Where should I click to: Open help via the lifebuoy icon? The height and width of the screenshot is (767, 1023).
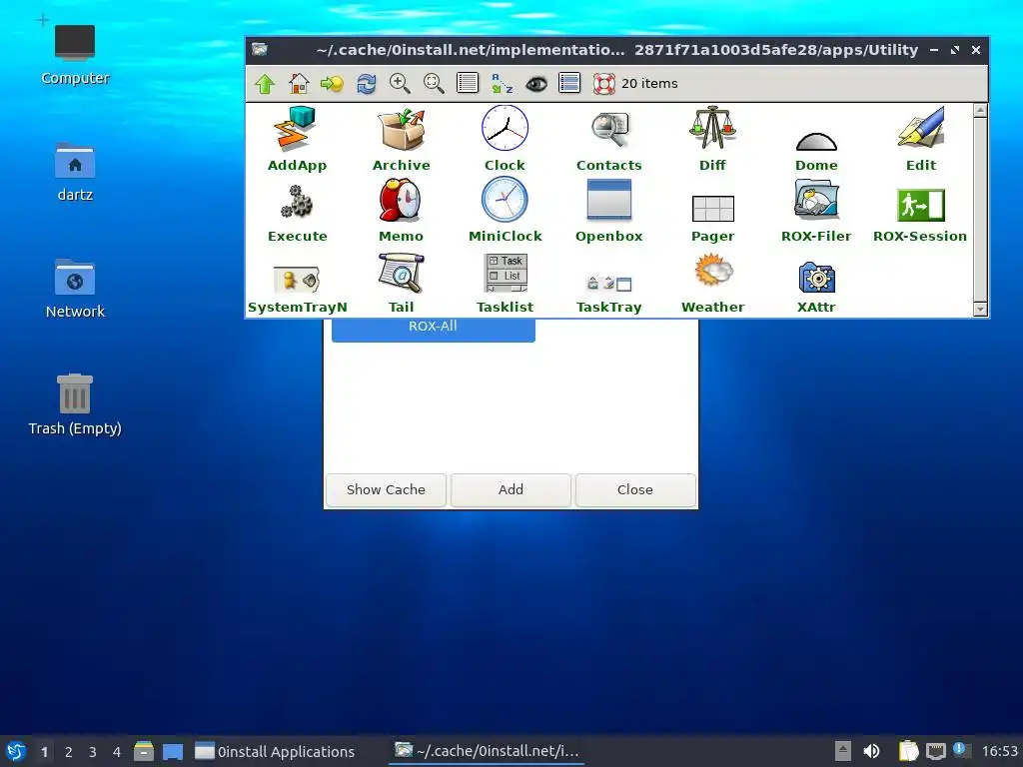[604, 84]
